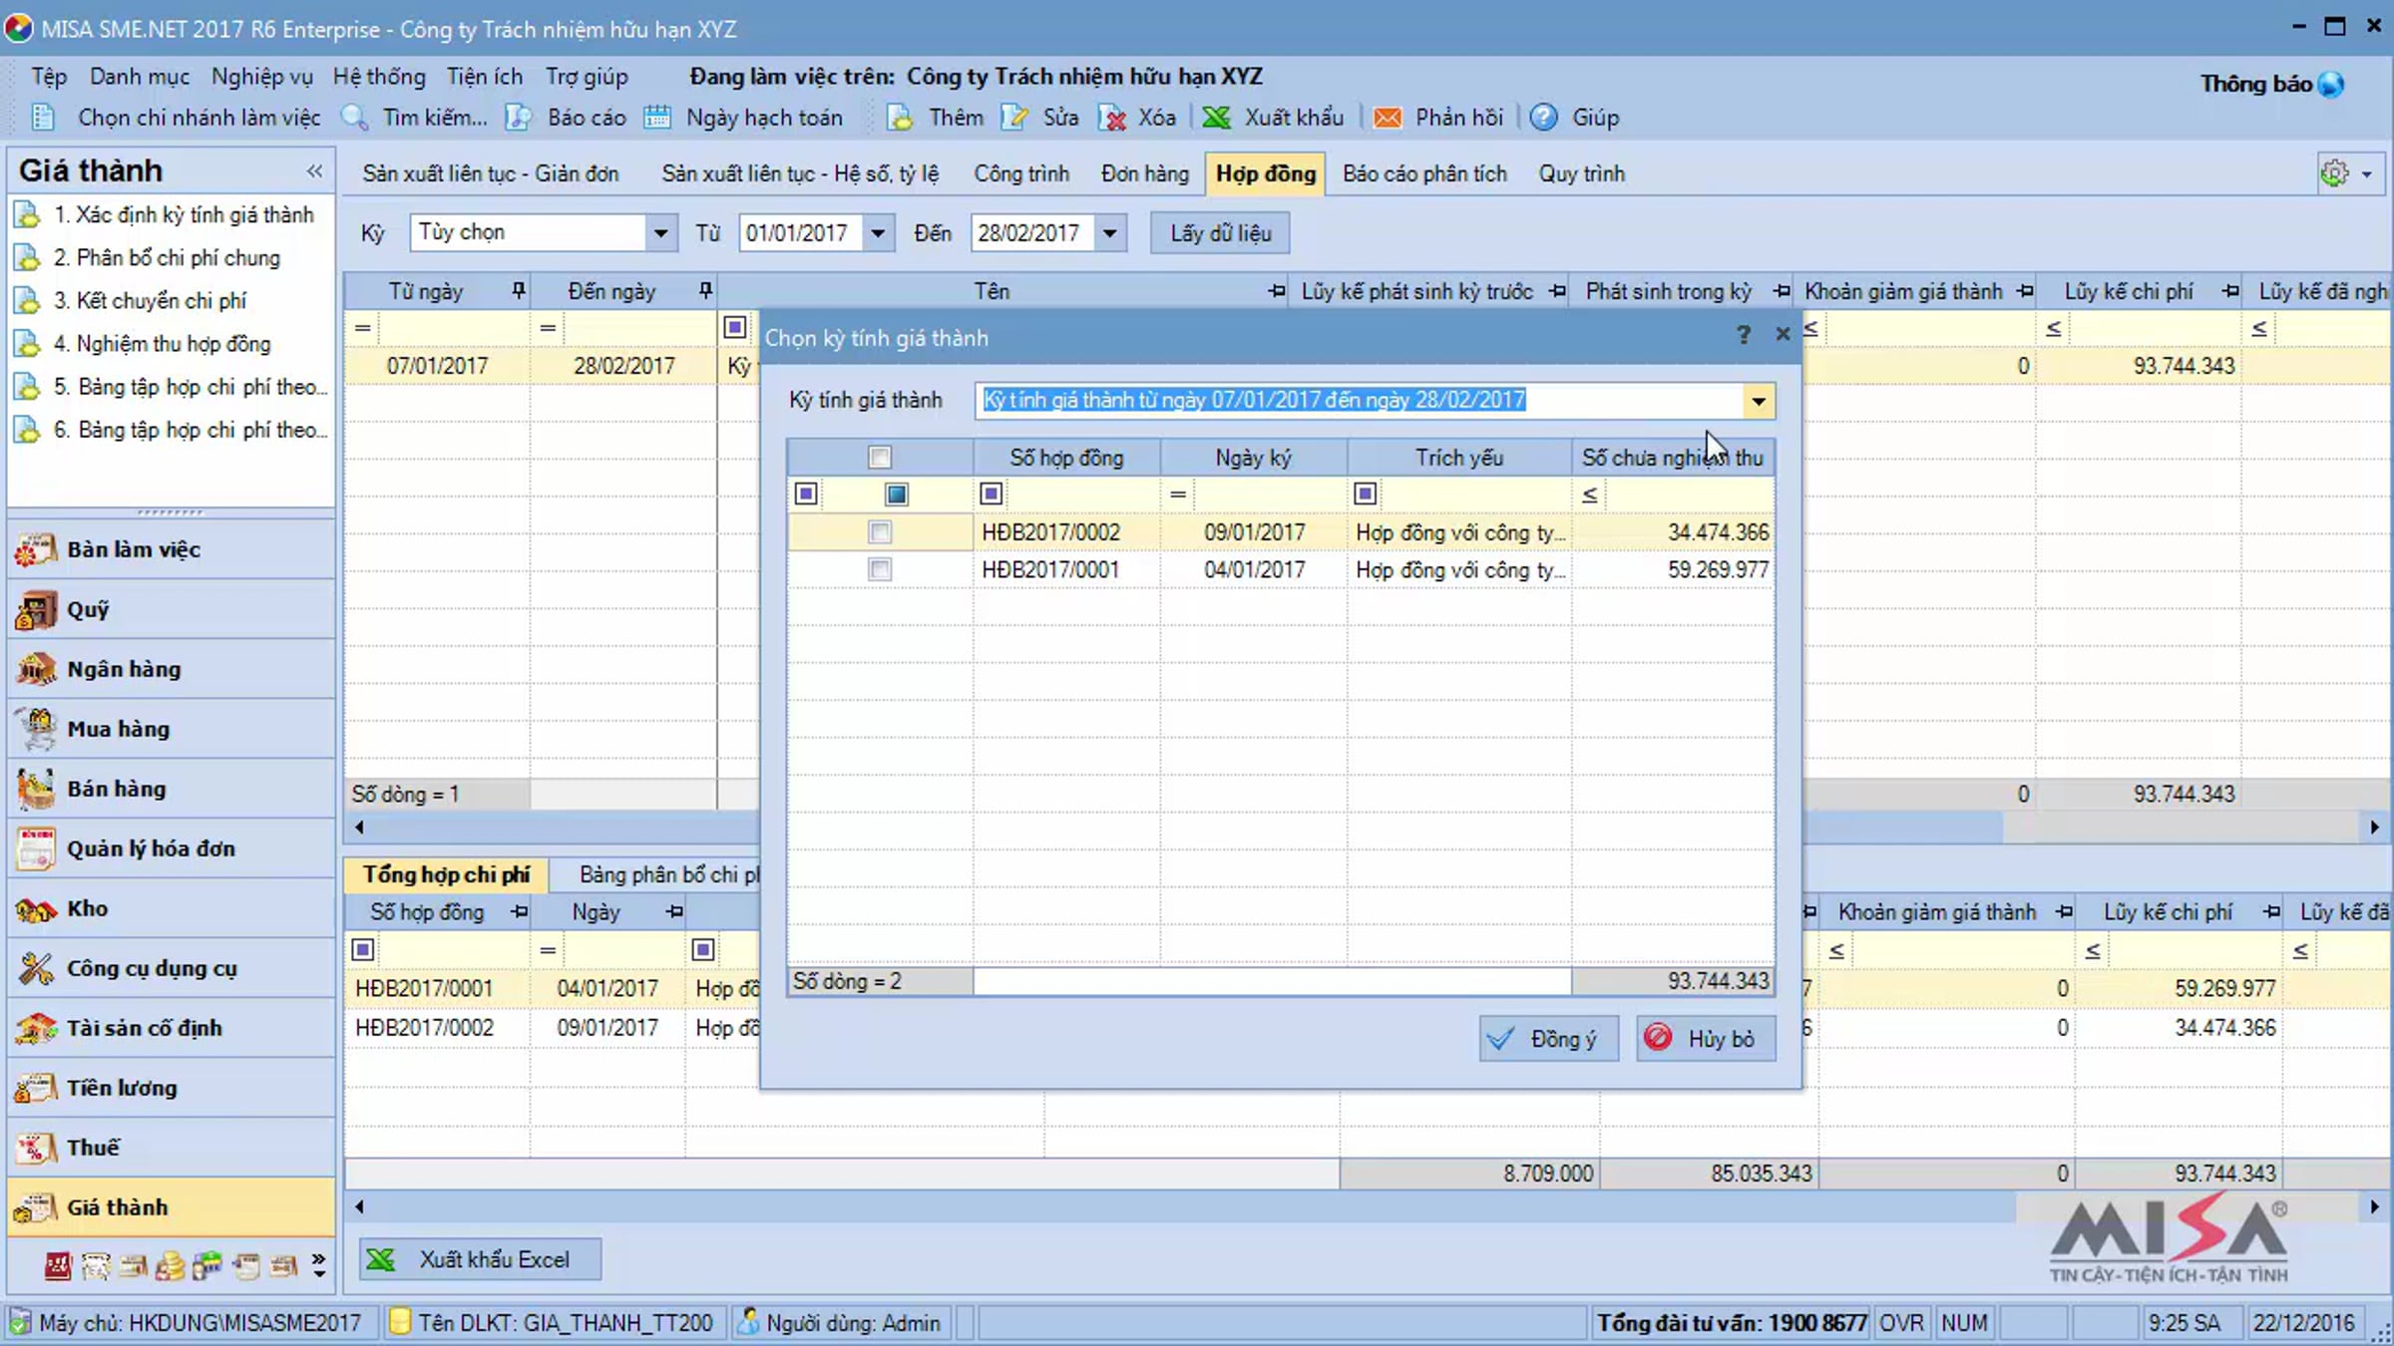Screen dimensions: 2394x1346
Task: Click the Lấy dữ liệu button
Action: pyautogui.click(x=1219, y=233)
